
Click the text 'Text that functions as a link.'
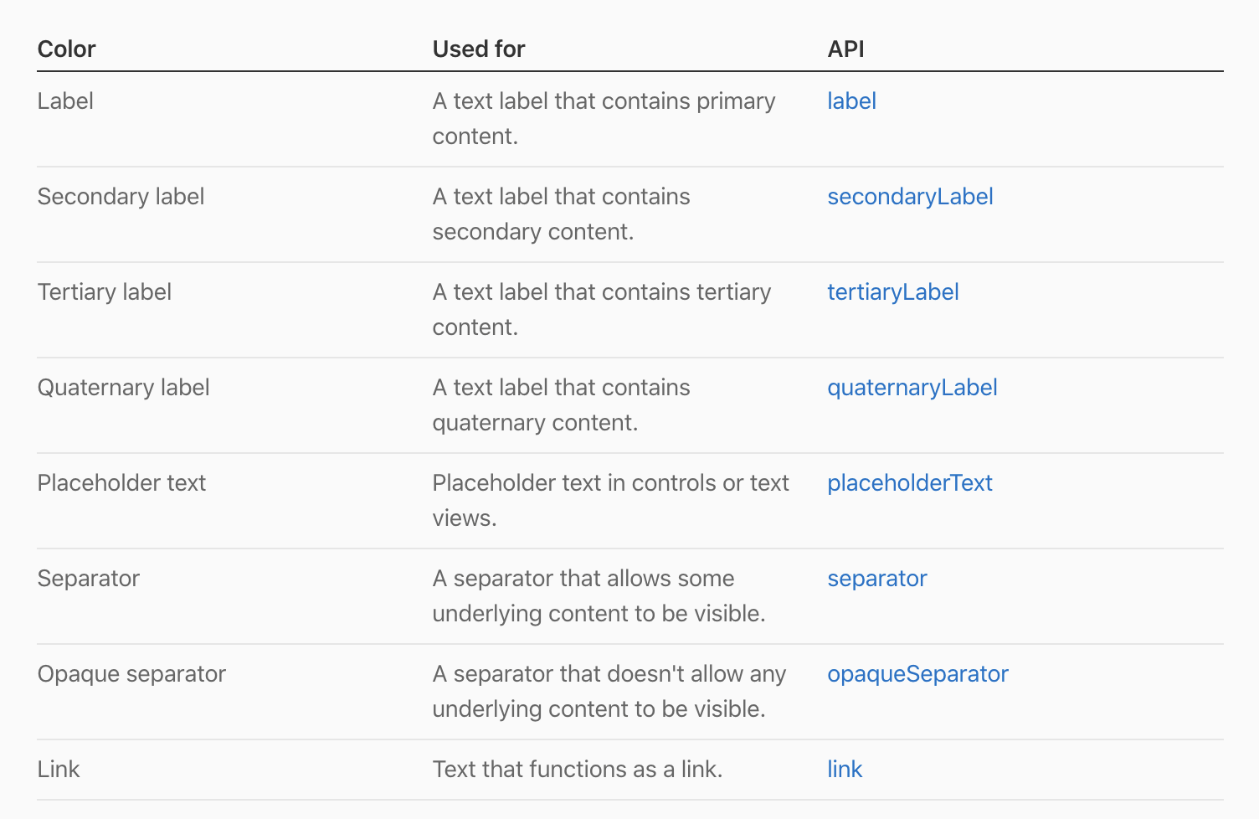(577, 770)
